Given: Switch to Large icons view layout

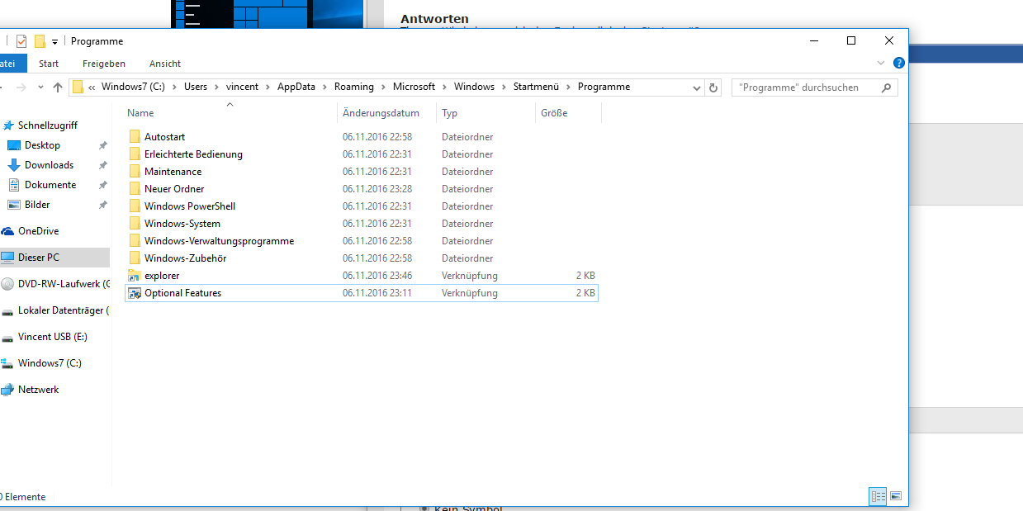Looking at the screenshot, I should pyautogui.click(x=895, y=496).
